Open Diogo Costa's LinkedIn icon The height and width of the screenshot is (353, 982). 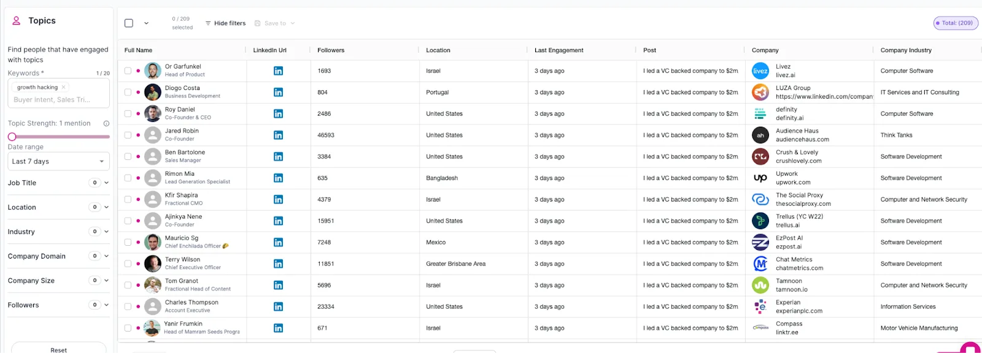point(278,93)
